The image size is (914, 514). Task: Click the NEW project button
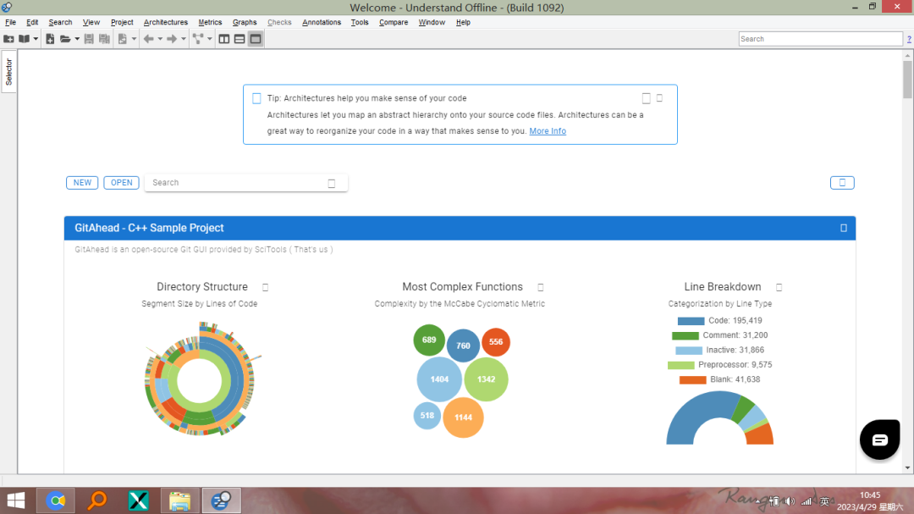[82, 183]
